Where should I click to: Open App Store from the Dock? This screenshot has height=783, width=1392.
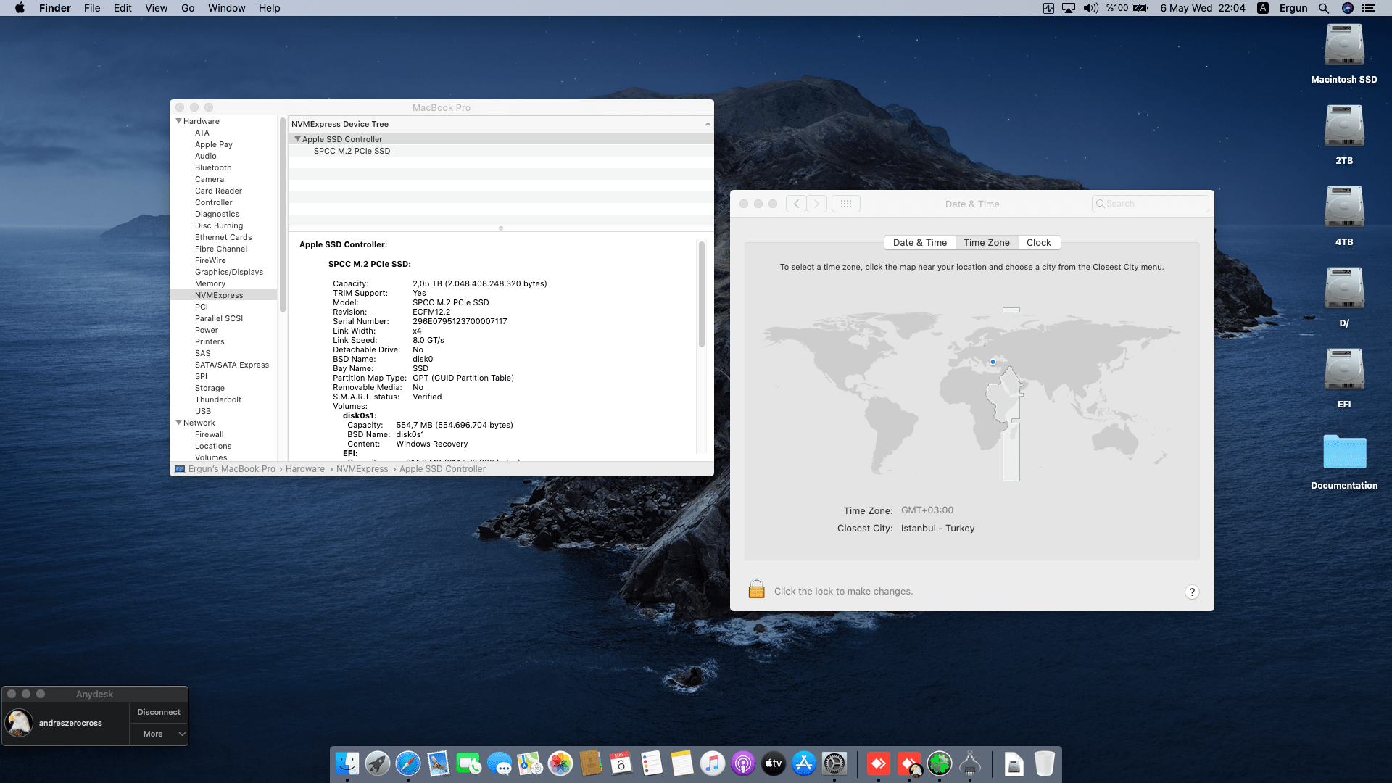(803, 763)
